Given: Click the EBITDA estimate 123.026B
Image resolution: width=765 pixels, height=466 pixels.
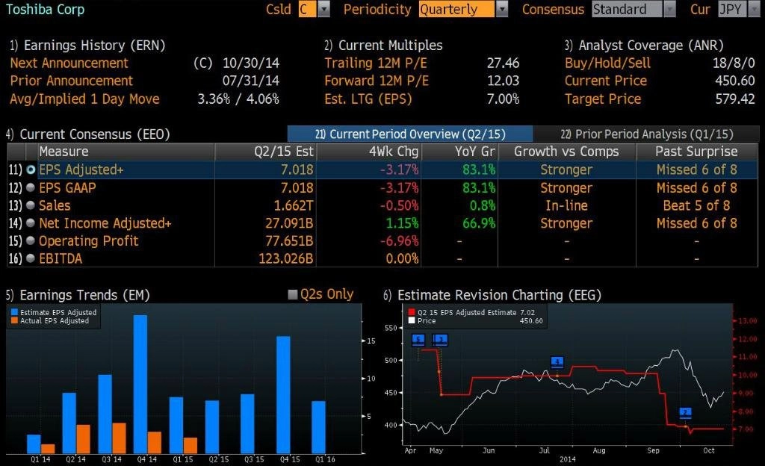Looking at the screenshot, I should [x=286, y=258].
